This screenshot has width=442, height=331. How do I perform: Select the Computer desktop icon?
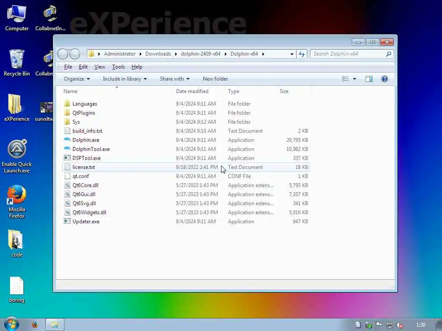click(17, 18)
